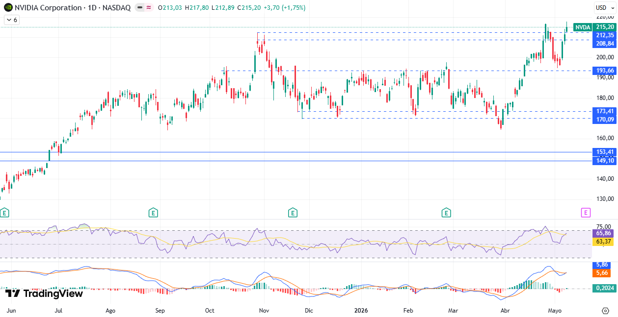Click the low value L212,89
This screenshot has height=317, width=618.
(224, 8)
